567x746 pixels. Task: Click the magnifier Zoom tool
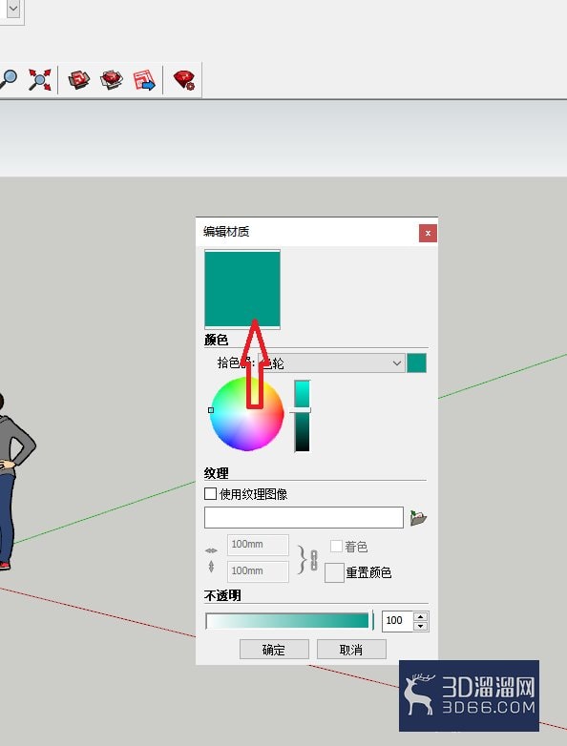(8, 79)
